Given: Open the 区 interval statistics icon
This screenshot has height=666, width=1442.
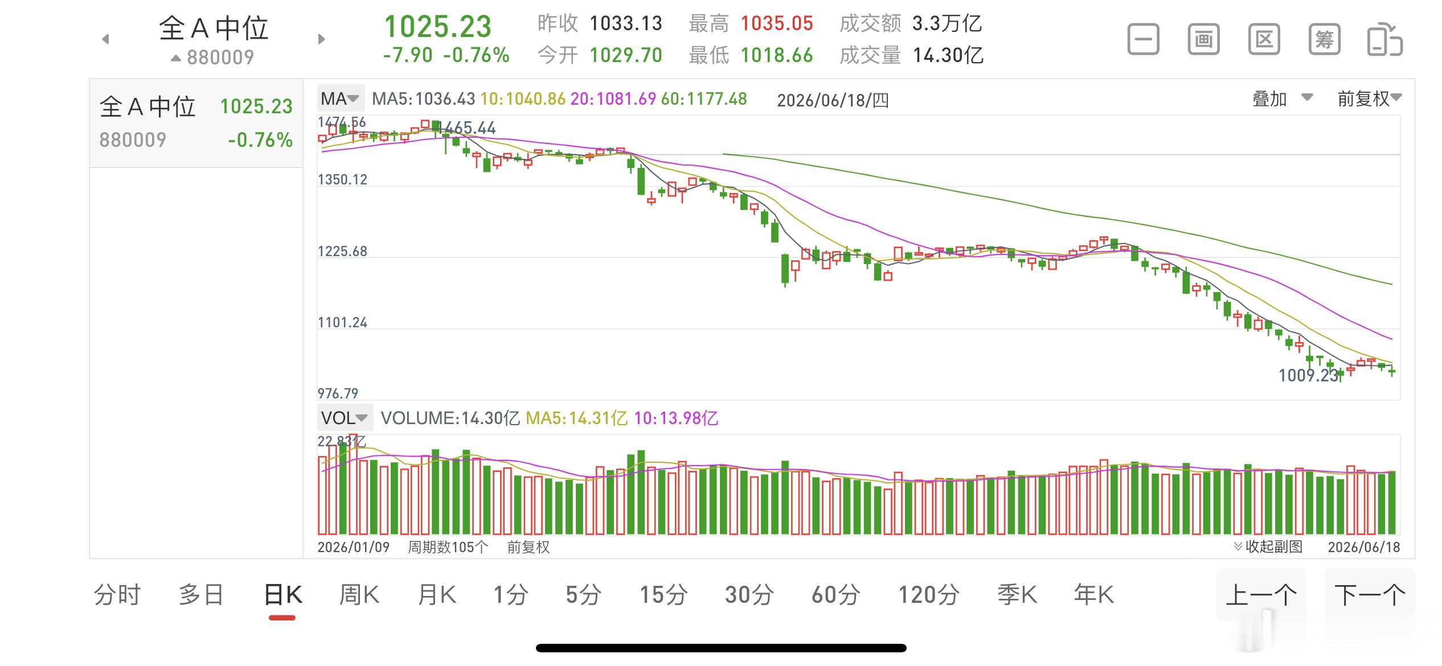Looking at the screenshot, I should [1264, 39].
